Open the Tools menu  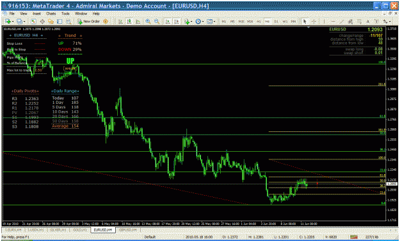pos(65,13)
